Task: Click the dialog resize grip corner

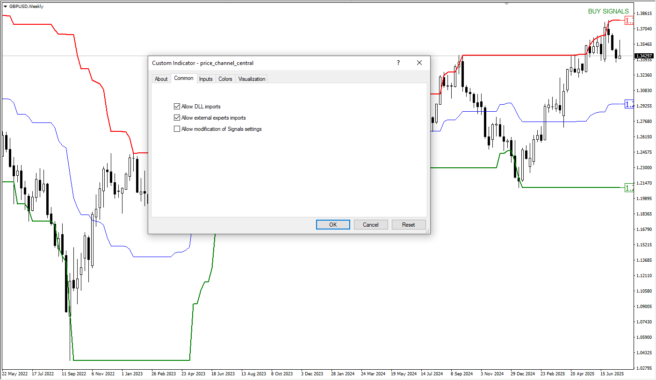Action: [427, 230]
